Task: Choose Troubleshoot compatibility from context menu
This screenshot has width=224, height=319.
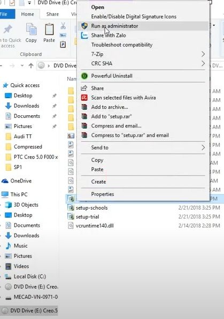Action: (122, 45)
